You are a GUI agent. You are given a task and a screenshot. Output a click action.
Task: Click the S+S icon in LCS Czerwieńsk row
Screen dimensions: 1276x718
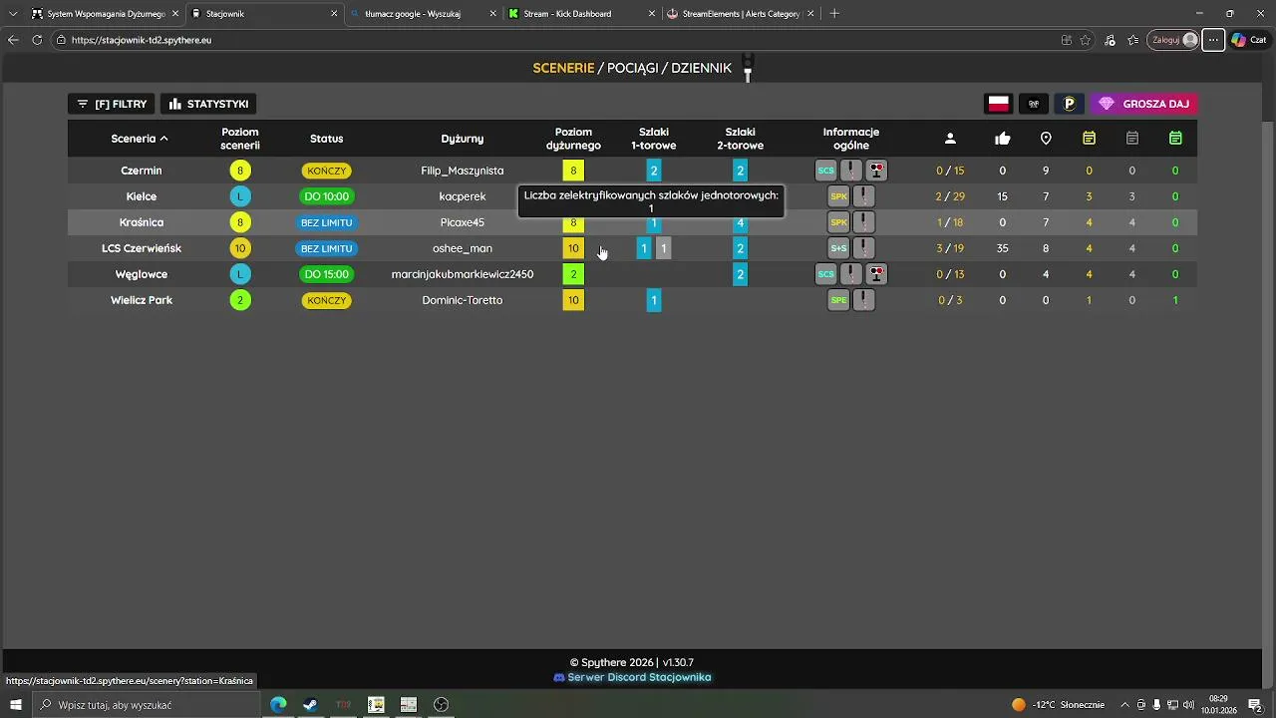pos(838,248)
